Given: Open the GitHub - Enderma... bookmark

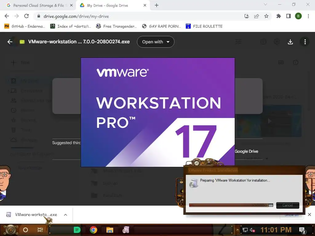Looking at the screenshot, I should coord(25,26).
